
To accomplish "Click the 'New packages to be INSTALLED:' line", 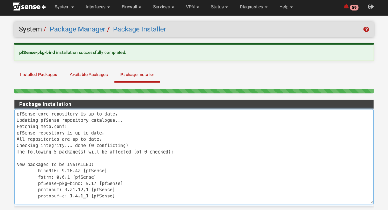I will (x=55, y=165).
